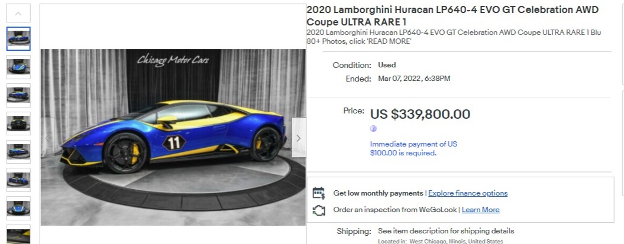
Task: Open WeGoLook Learn More link
Action: pos(480,210)
